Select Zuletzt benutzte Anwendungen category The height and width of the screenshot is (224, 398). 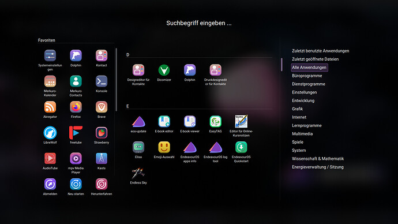320,51
